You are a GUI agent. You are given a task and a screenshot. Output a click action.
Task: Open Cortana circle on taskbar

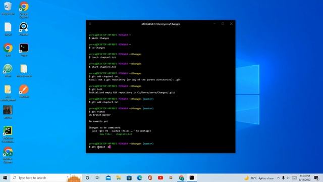pos(87,177)
